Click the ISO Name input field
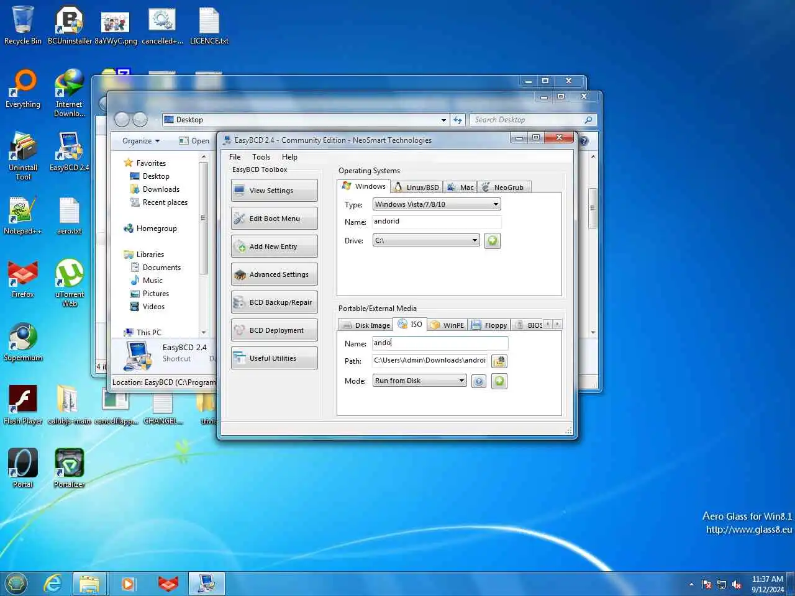 click(440, 343)
